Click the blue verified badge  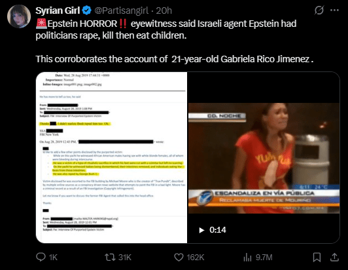pyautogui.click(x=86, y=10)
